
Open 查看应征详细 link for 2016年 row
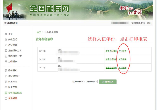click(x=111, y=60)
